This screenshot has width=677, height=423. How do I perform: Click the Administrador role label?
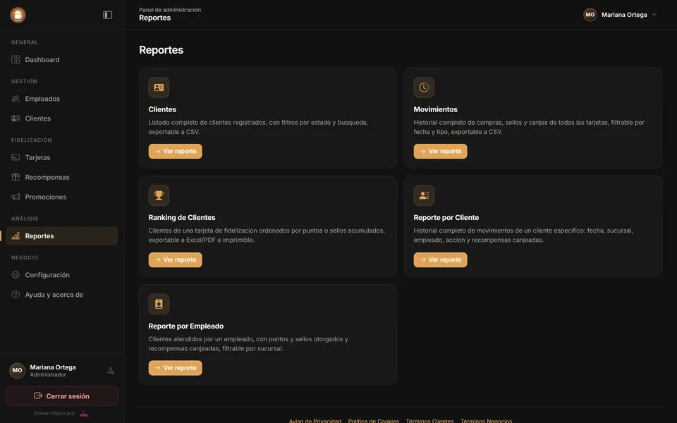(48, 374)
